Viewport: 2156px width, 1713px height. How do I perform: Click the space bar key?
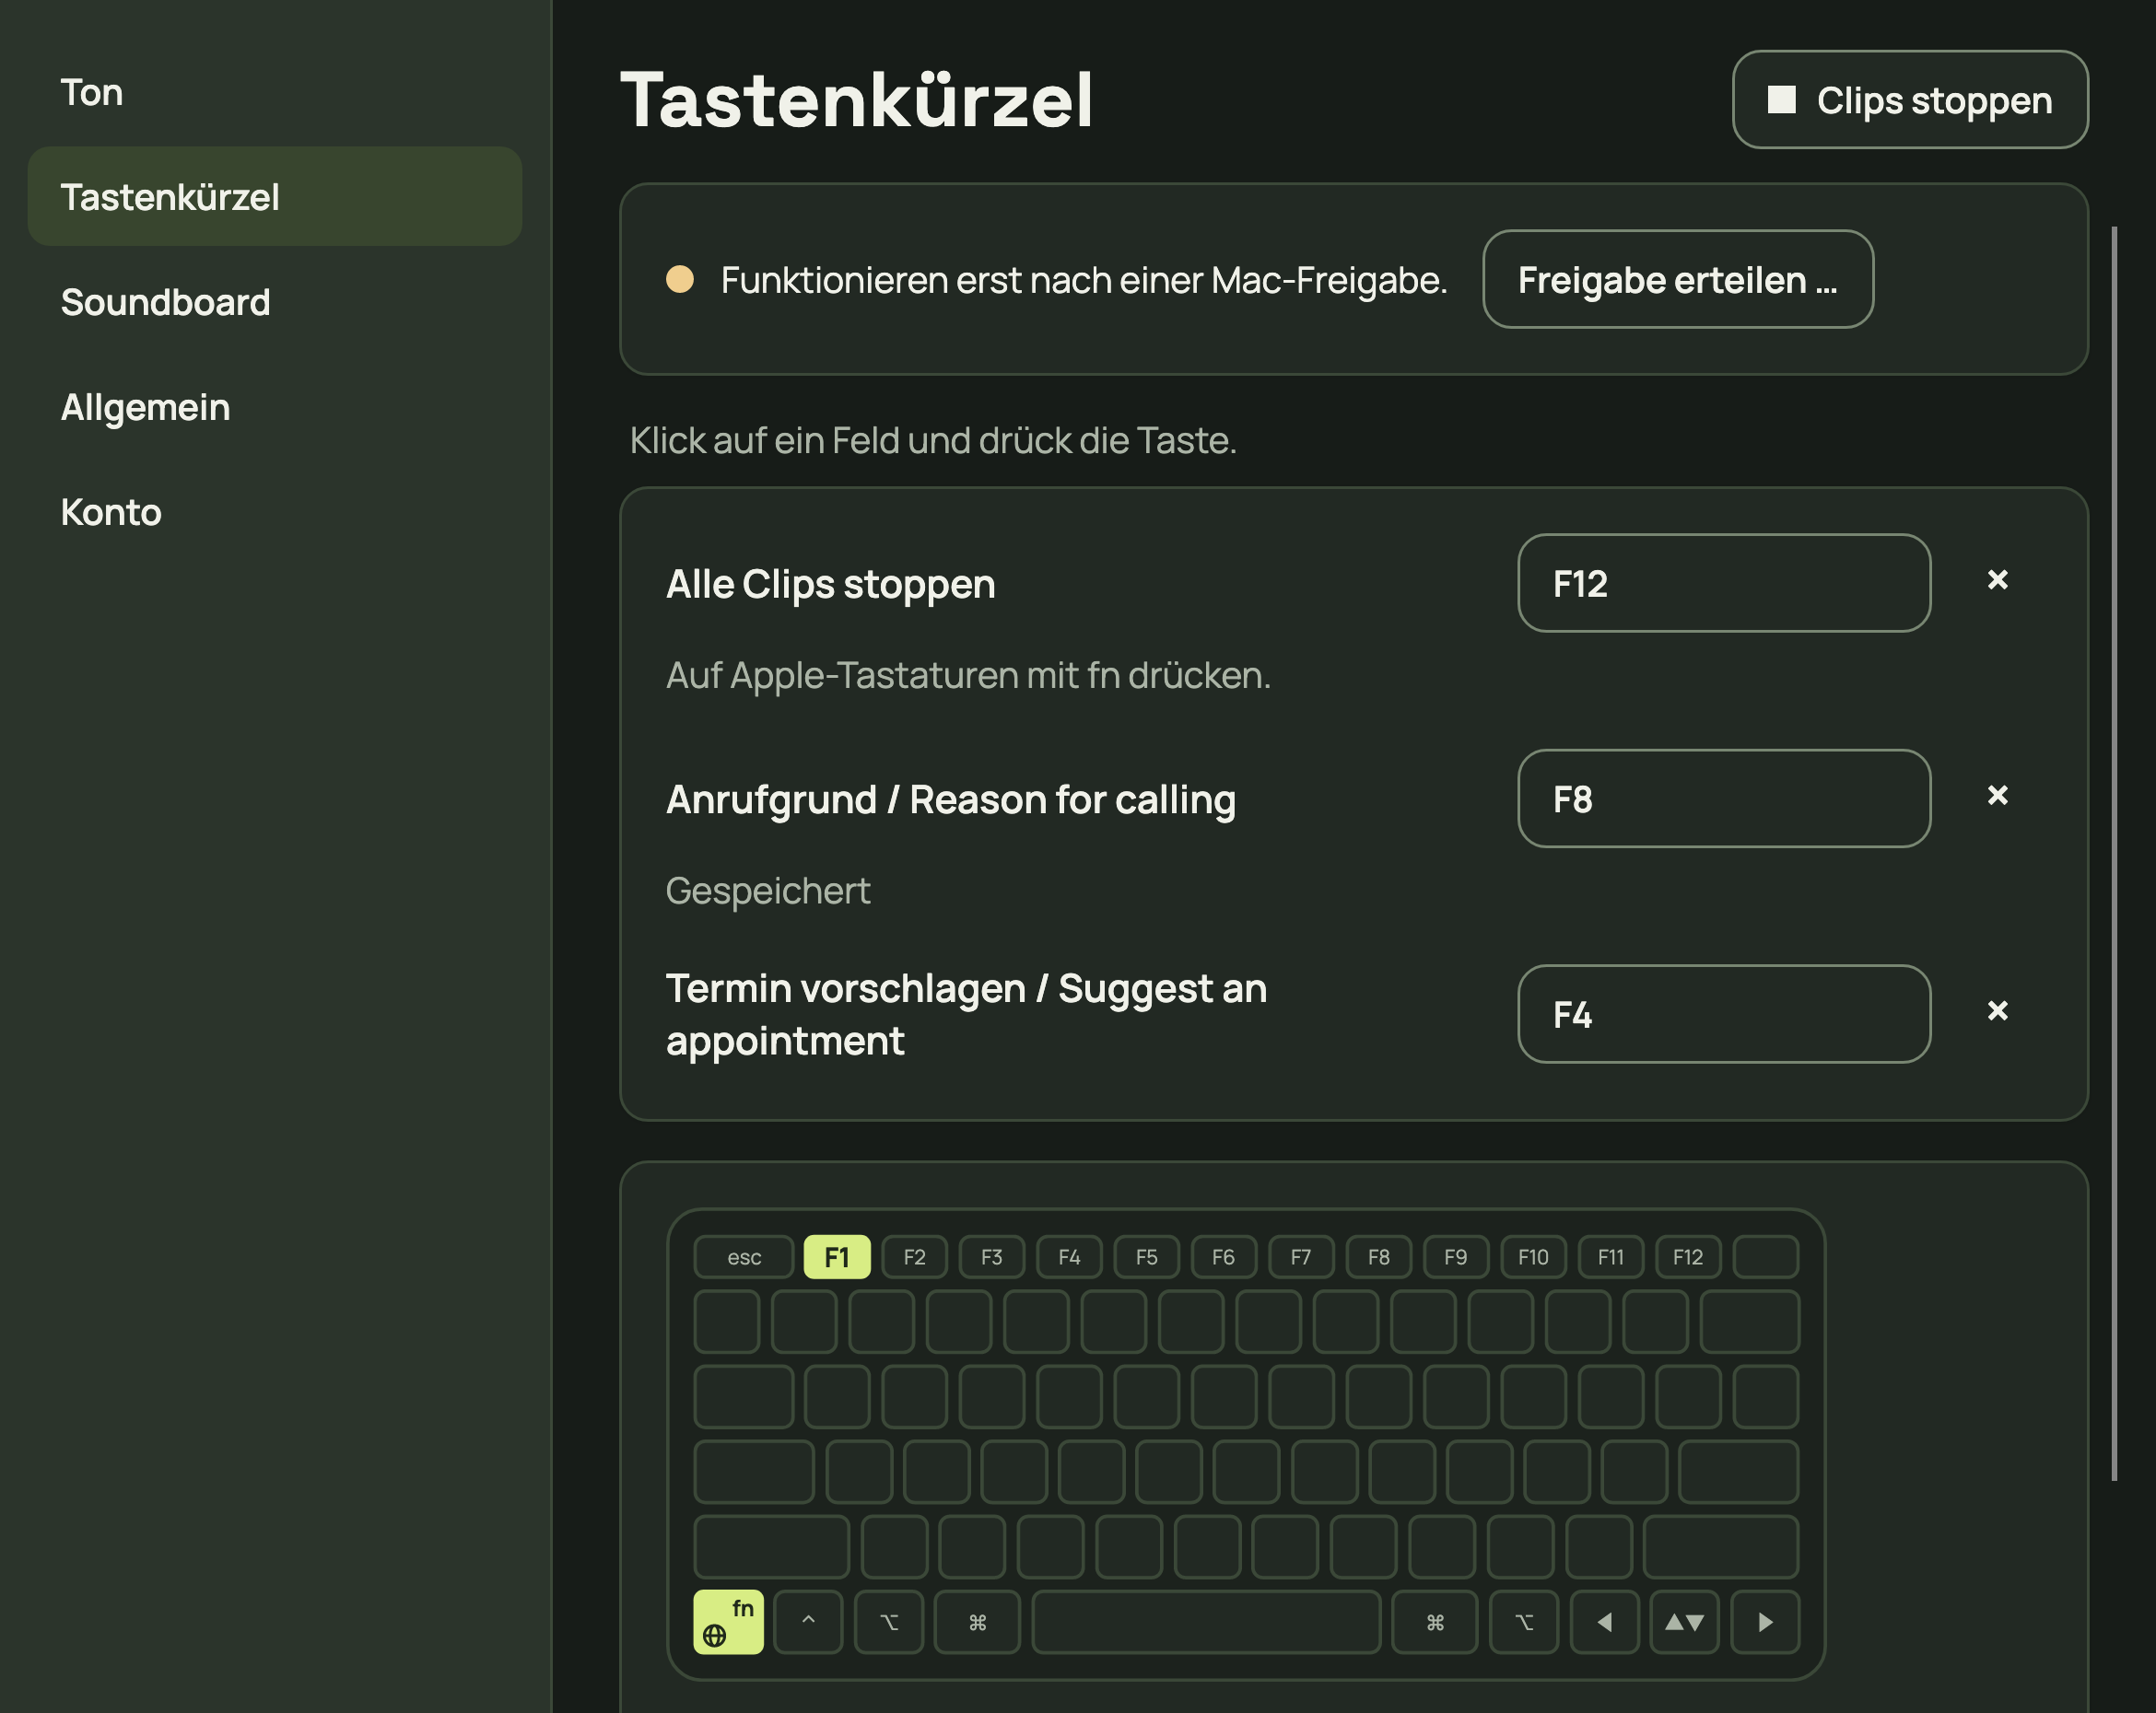tap(1206, 1622)
